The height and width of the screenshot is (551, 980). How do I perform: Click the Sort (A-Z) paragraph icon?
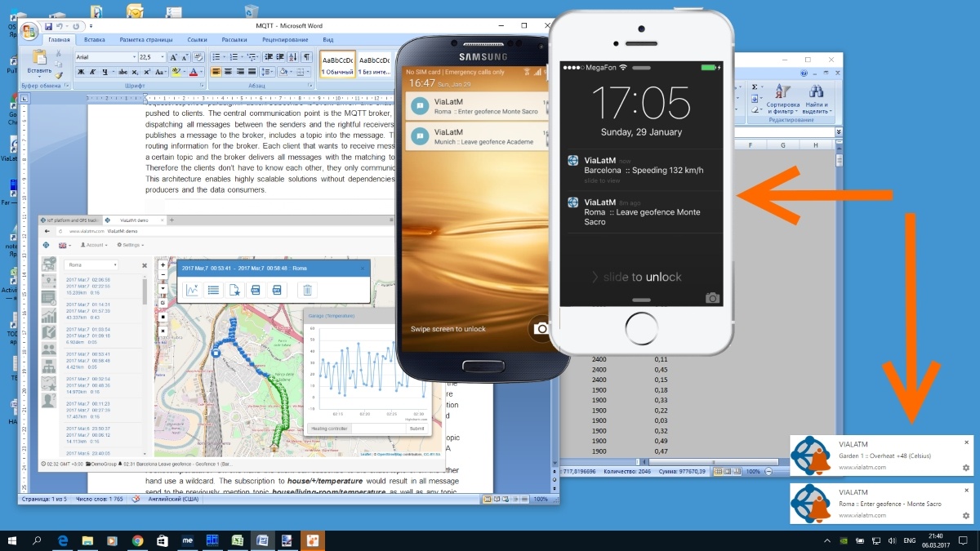point(293,57)
